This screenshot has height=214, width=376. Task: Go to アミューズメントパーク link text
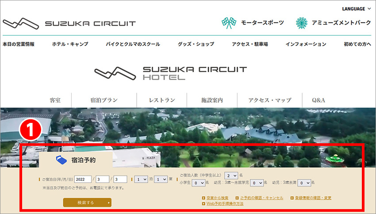tap(341, 23)
